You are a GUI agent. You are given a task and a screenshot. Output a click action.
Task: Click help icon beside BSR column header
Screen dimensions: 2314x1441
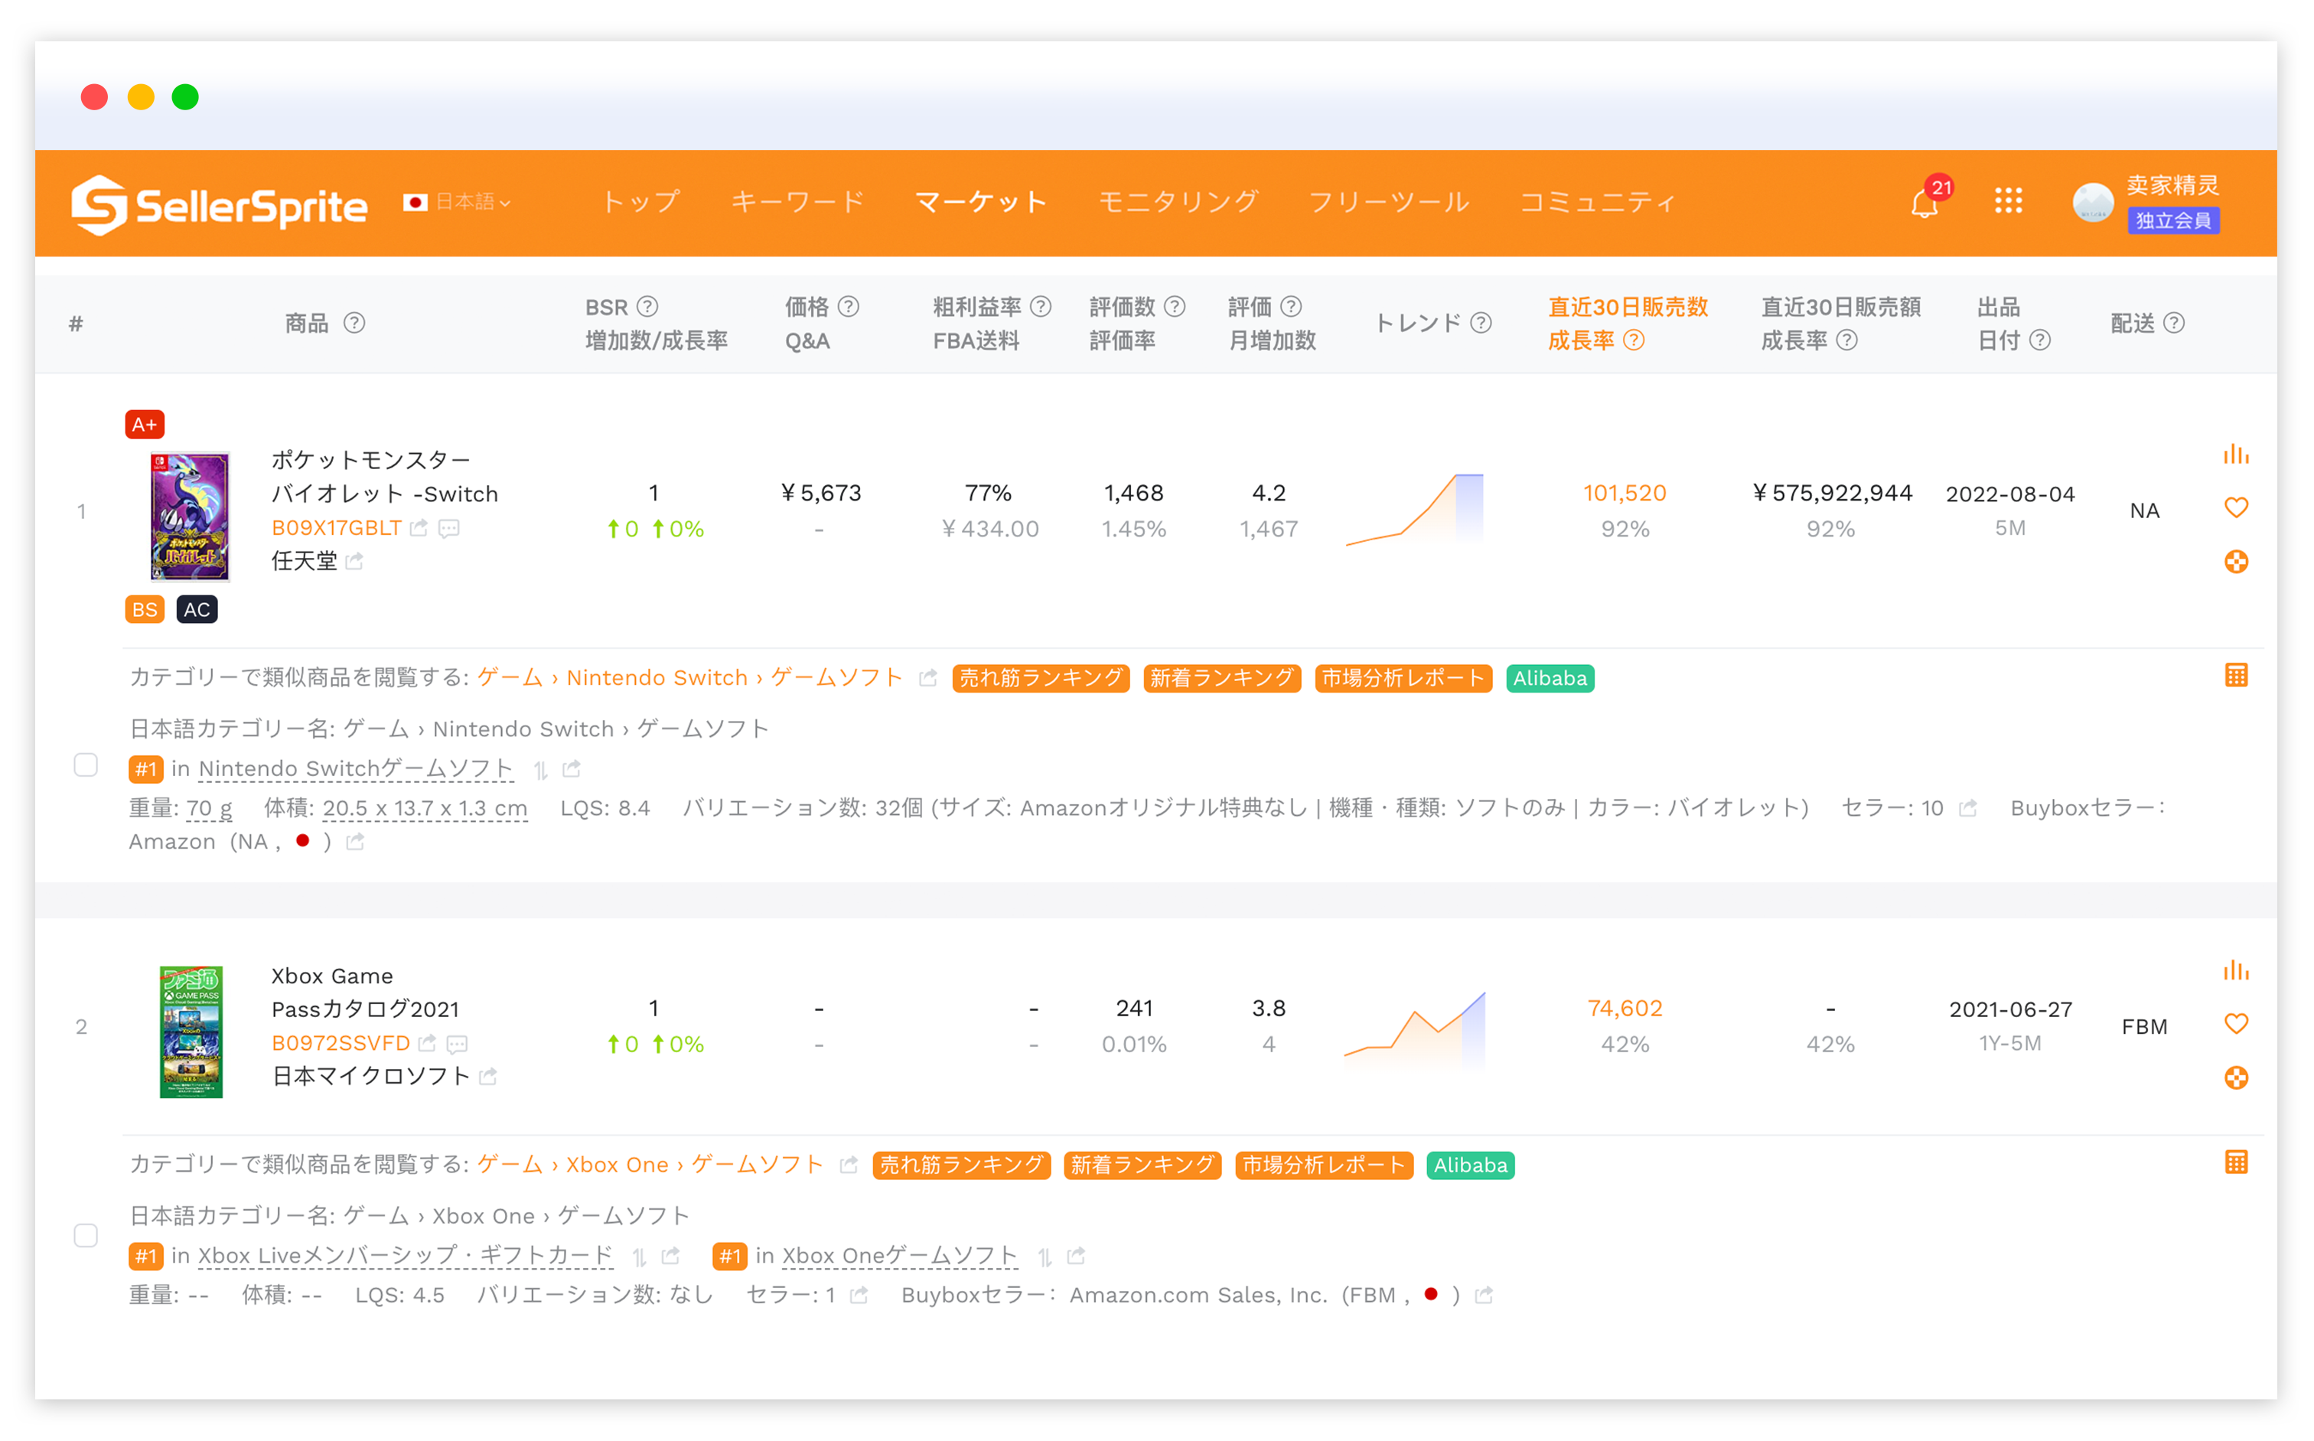[x=647, y=306]
